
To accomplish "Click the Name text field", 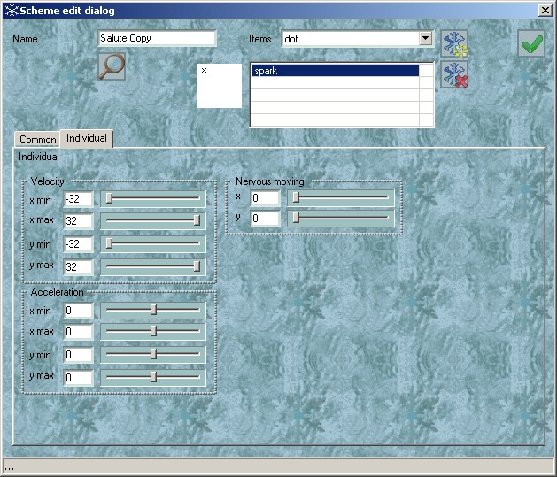I will pos(157,39).
